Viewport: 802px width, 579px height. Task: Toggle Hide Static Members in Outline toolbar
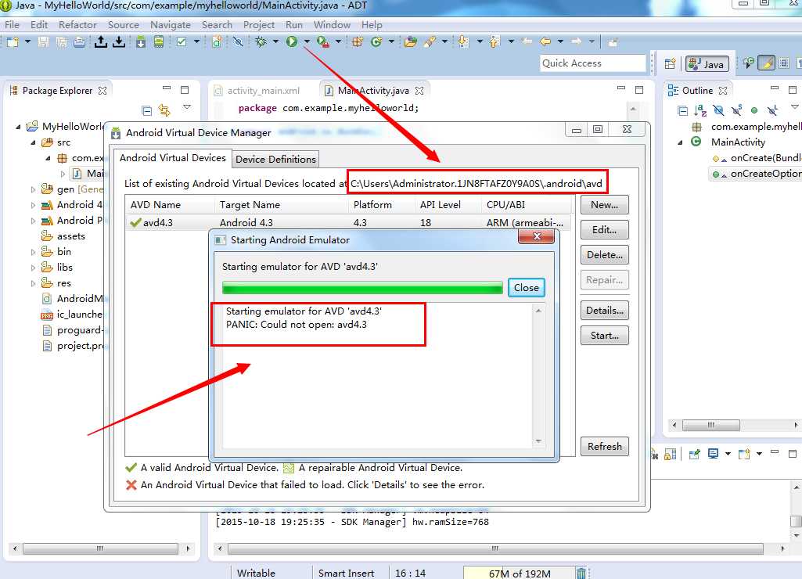[x=736, y=110]
